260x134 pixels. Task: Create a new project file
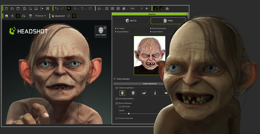(6, 8)
